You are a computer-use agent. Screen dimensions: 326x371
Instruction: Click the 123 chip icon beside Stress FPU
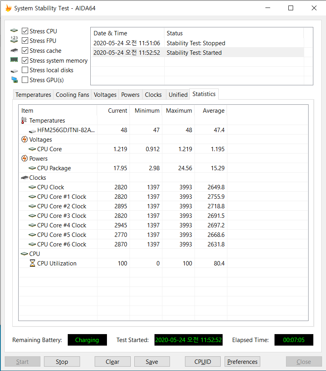pyautogui.click(x=14, y=40)
